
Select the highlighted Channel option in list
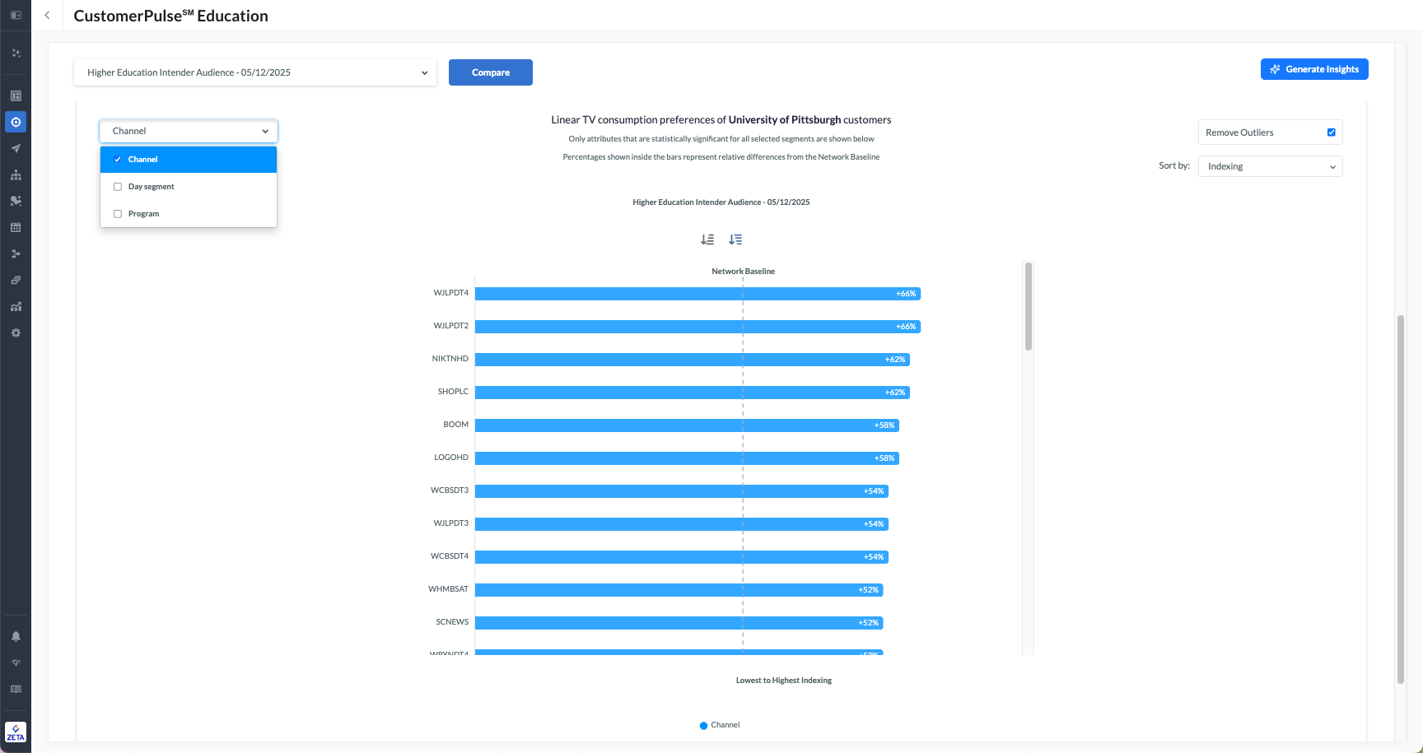[189, 160]
